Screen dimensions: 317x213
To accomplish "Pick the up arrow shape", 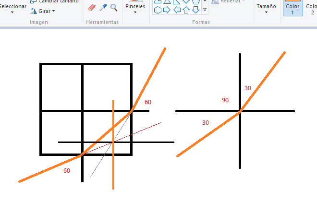I will click(186, 10).
